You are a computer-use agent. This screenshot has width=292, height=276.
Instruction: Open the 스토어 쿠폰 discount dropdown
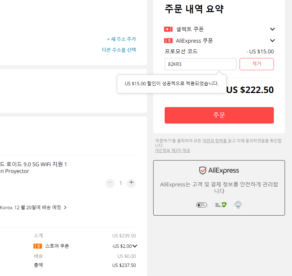click(x=135, y=246)
